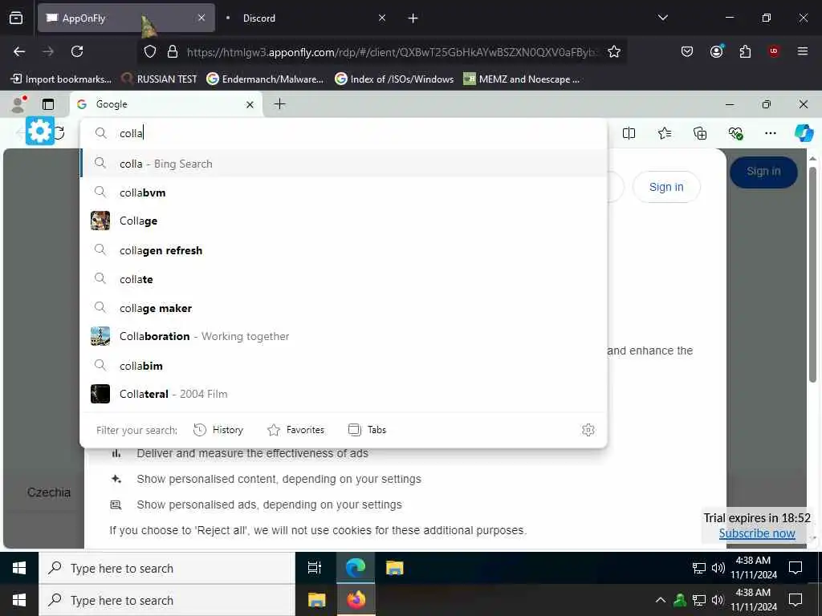
Task: Select 'collabvm' suggestion
Action: pyautogui.click(x=344, y=192)
